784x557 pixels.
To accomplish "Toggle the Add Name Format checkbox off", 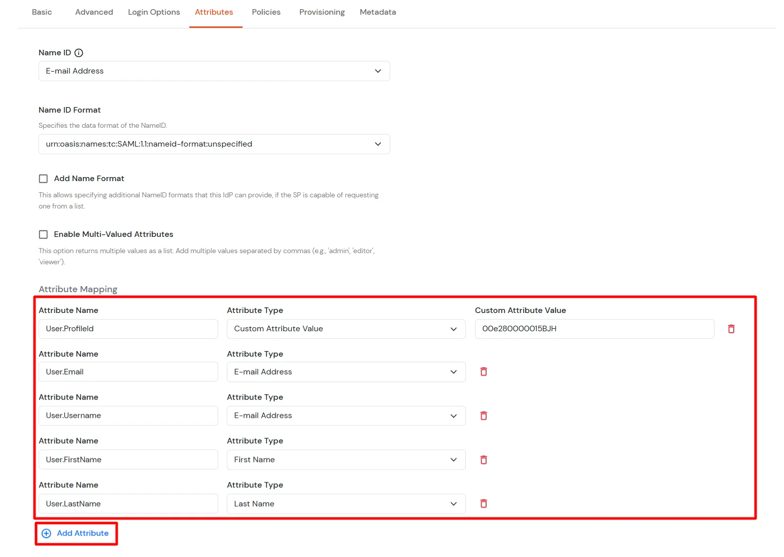I will (43, 178).
